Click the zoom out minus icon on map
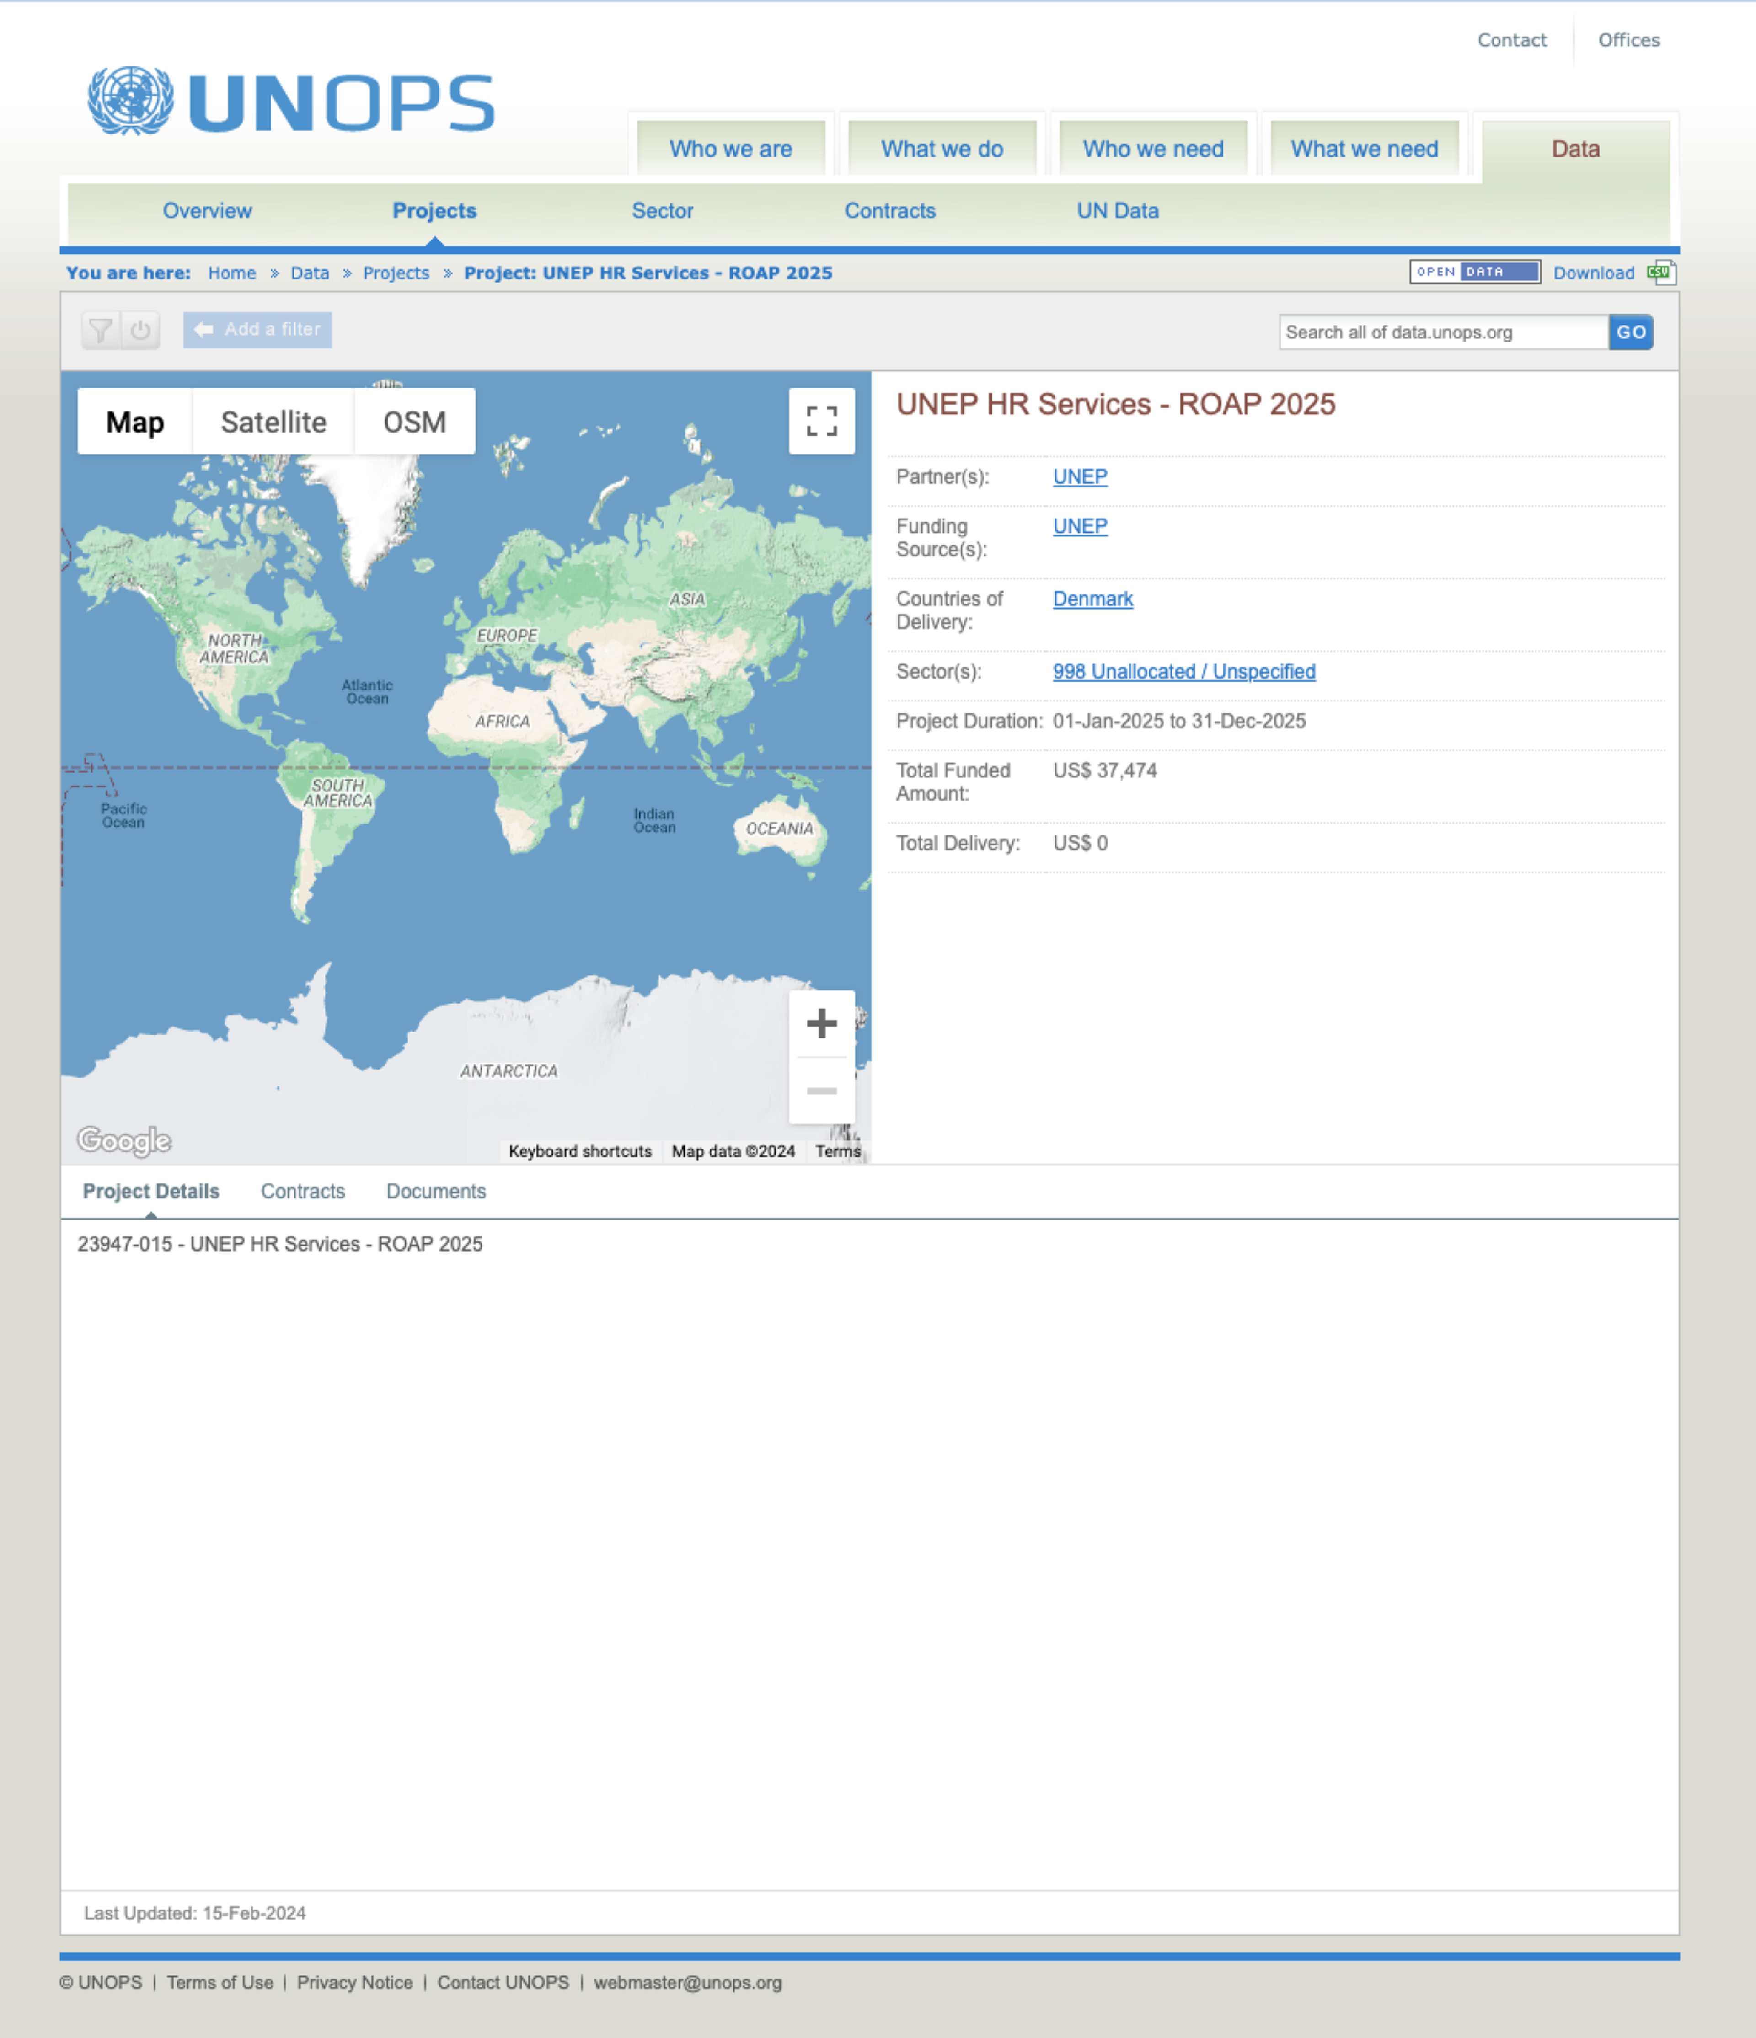Viewport: 1756px width, 2038px height. click(x=822, y=1090)
